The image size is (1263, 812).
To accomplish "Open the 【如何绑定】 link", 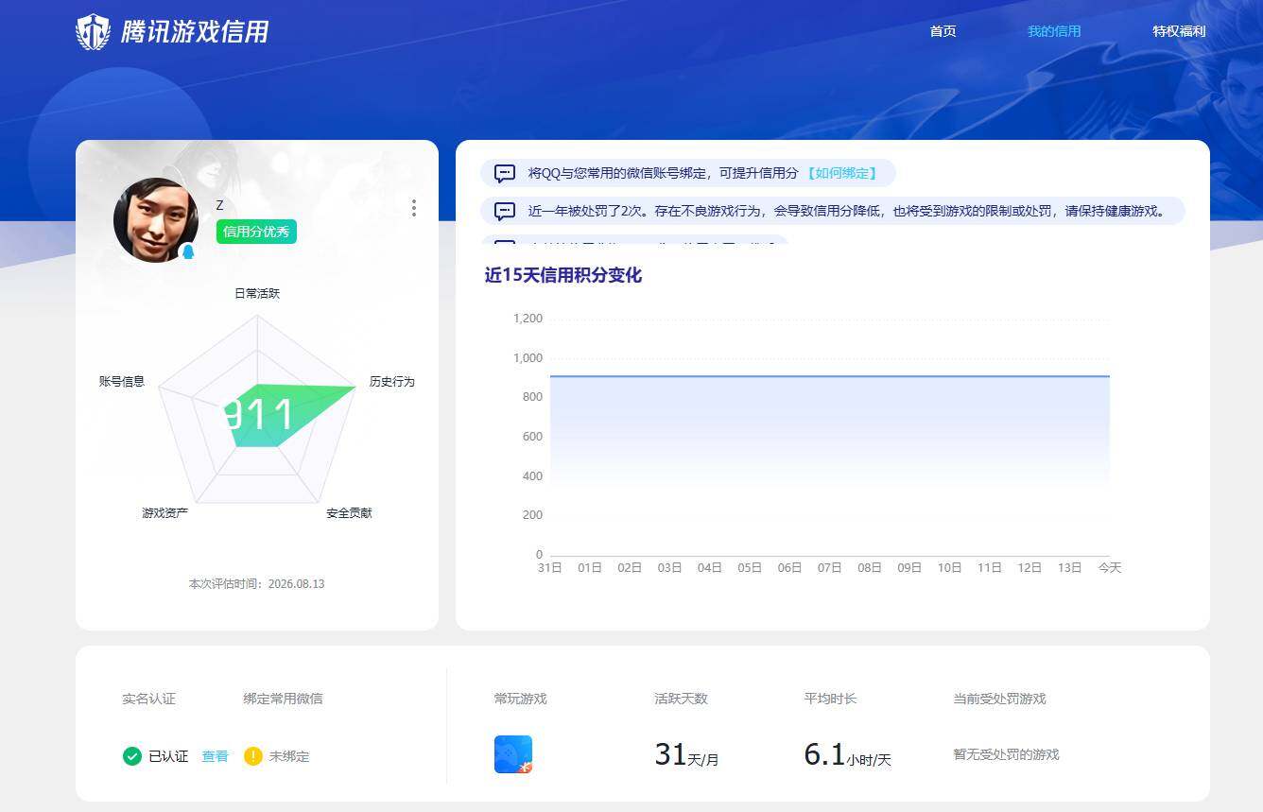I will click(840, 173).
